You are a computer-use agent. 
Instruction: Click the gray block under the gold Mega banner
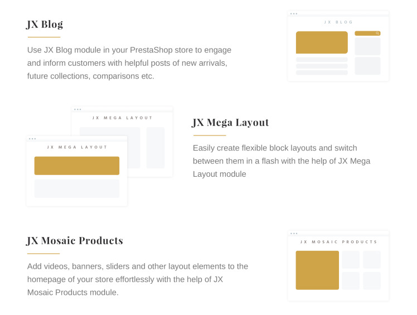tap(77, 188)
